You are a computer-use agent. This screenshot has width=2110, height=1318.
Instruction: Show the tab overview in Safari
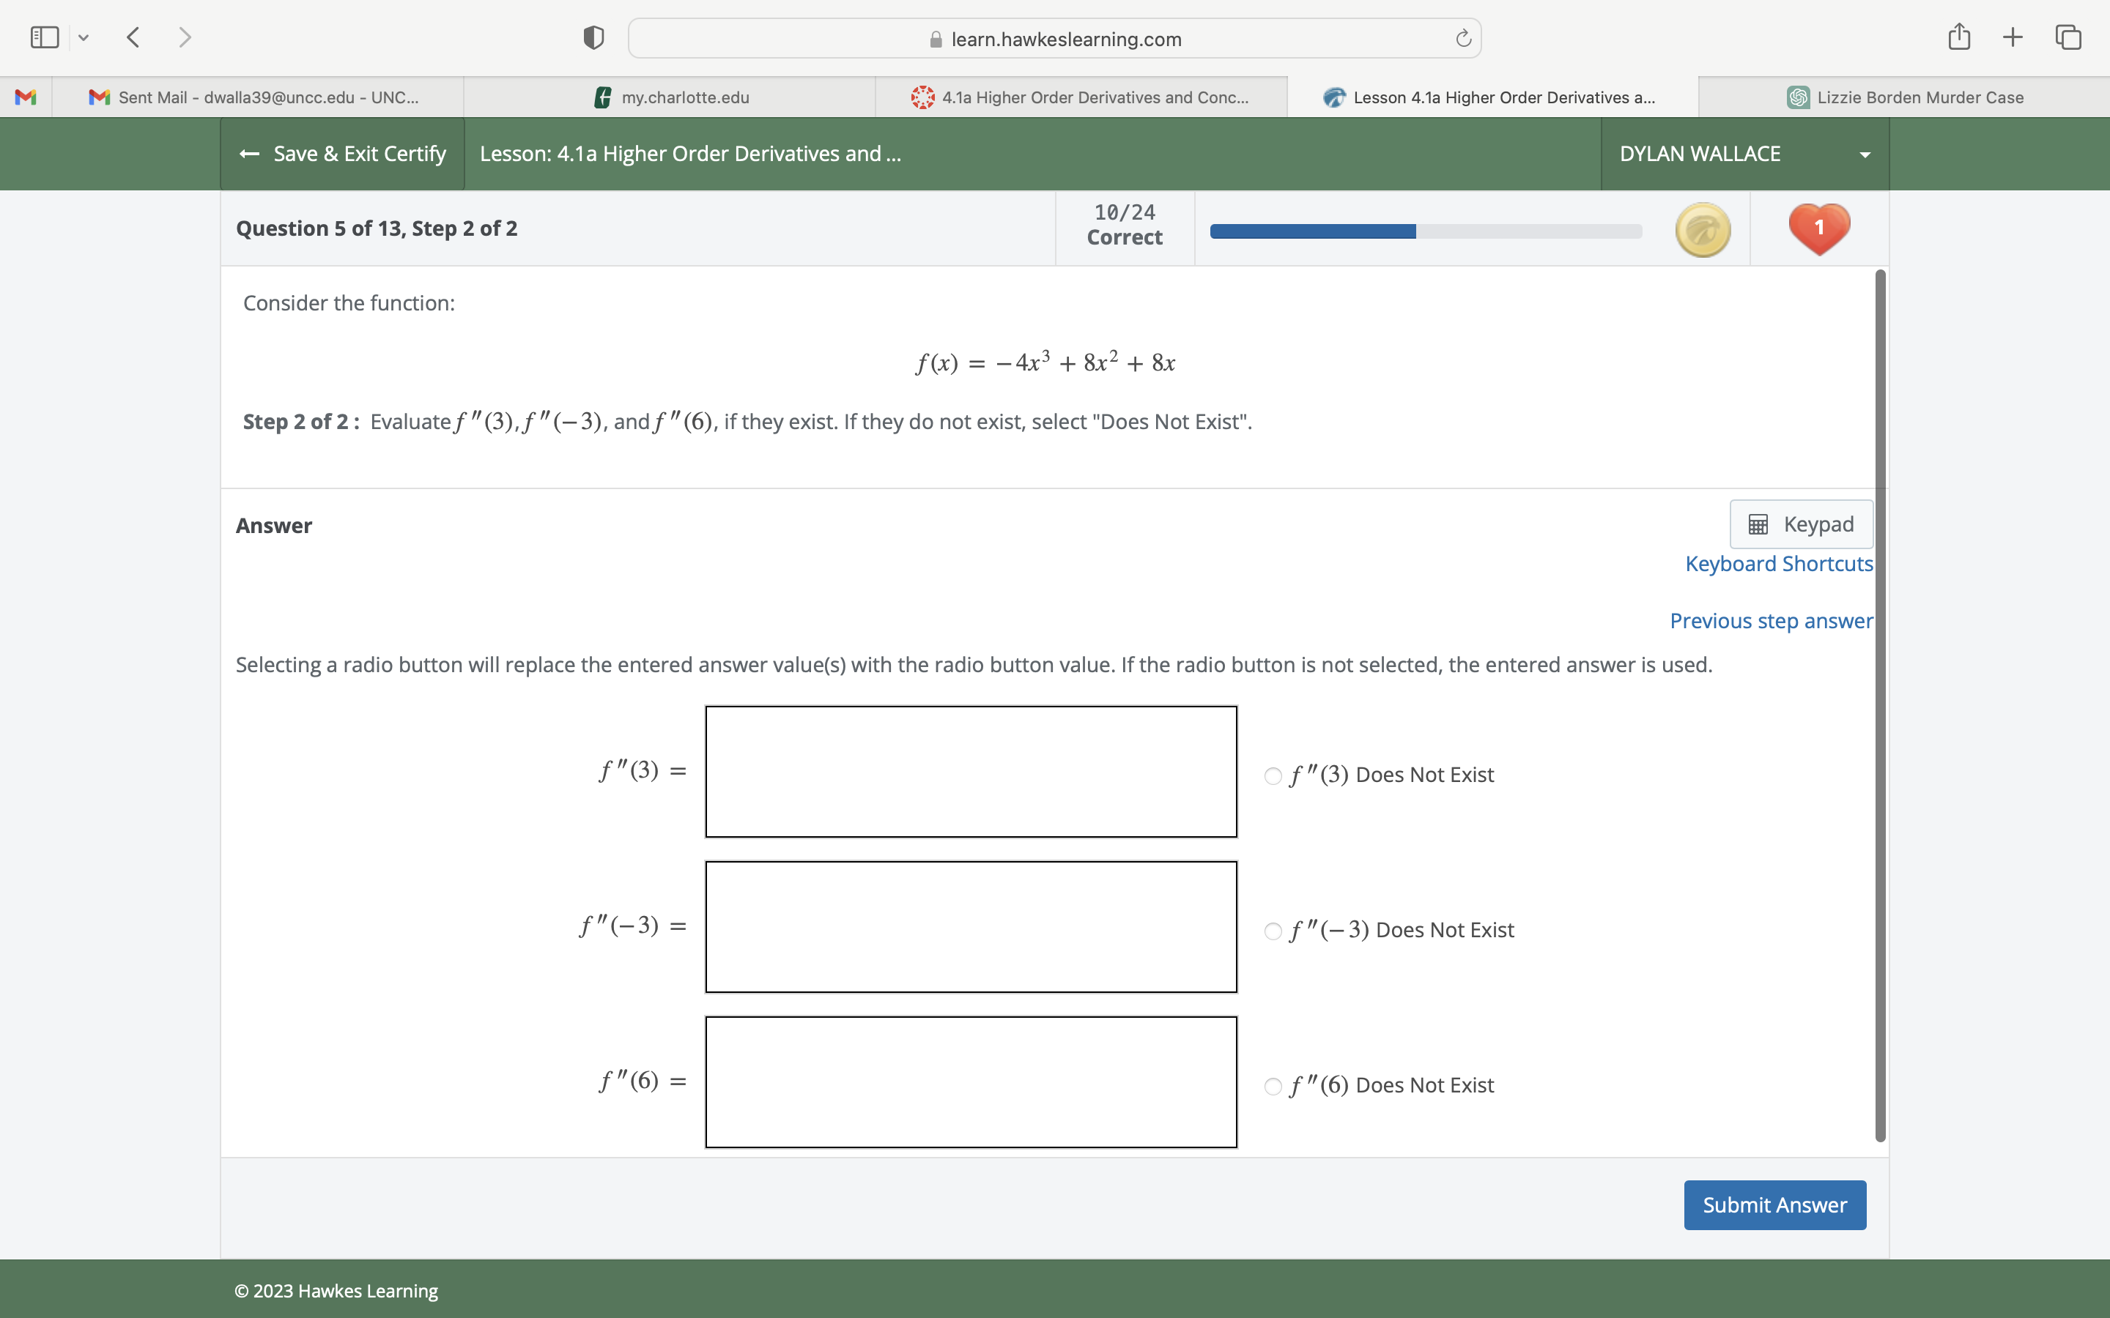[2068, 37]
